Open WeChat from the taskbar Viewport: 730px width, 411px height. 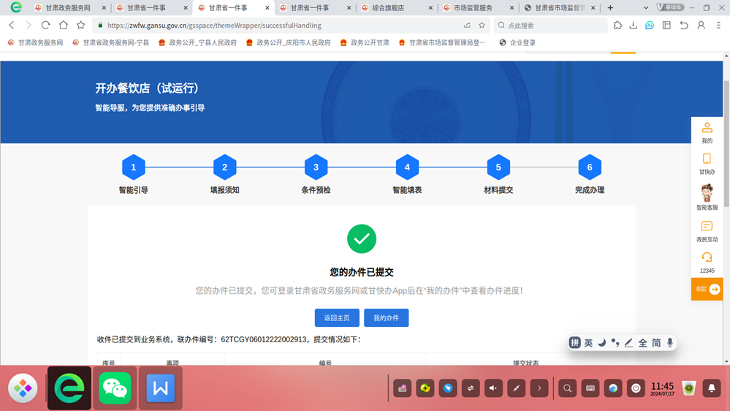click(x=115, y=388)
